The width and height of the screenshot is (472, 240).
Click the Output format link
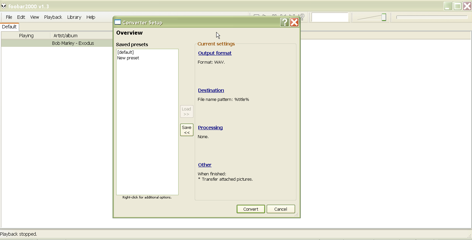[x=215, y=53]
